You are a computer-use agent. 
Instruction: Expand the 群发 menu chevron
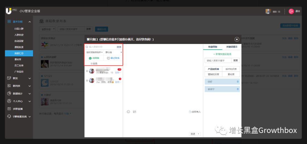30,79
